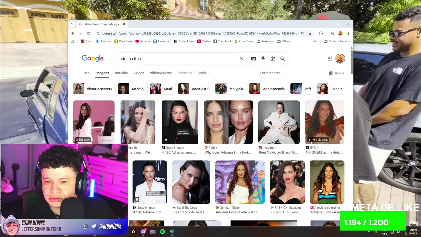This screenshot has height=237, width=421.
Task: Search by image with Google Lens
Action: tap(273, 59)
